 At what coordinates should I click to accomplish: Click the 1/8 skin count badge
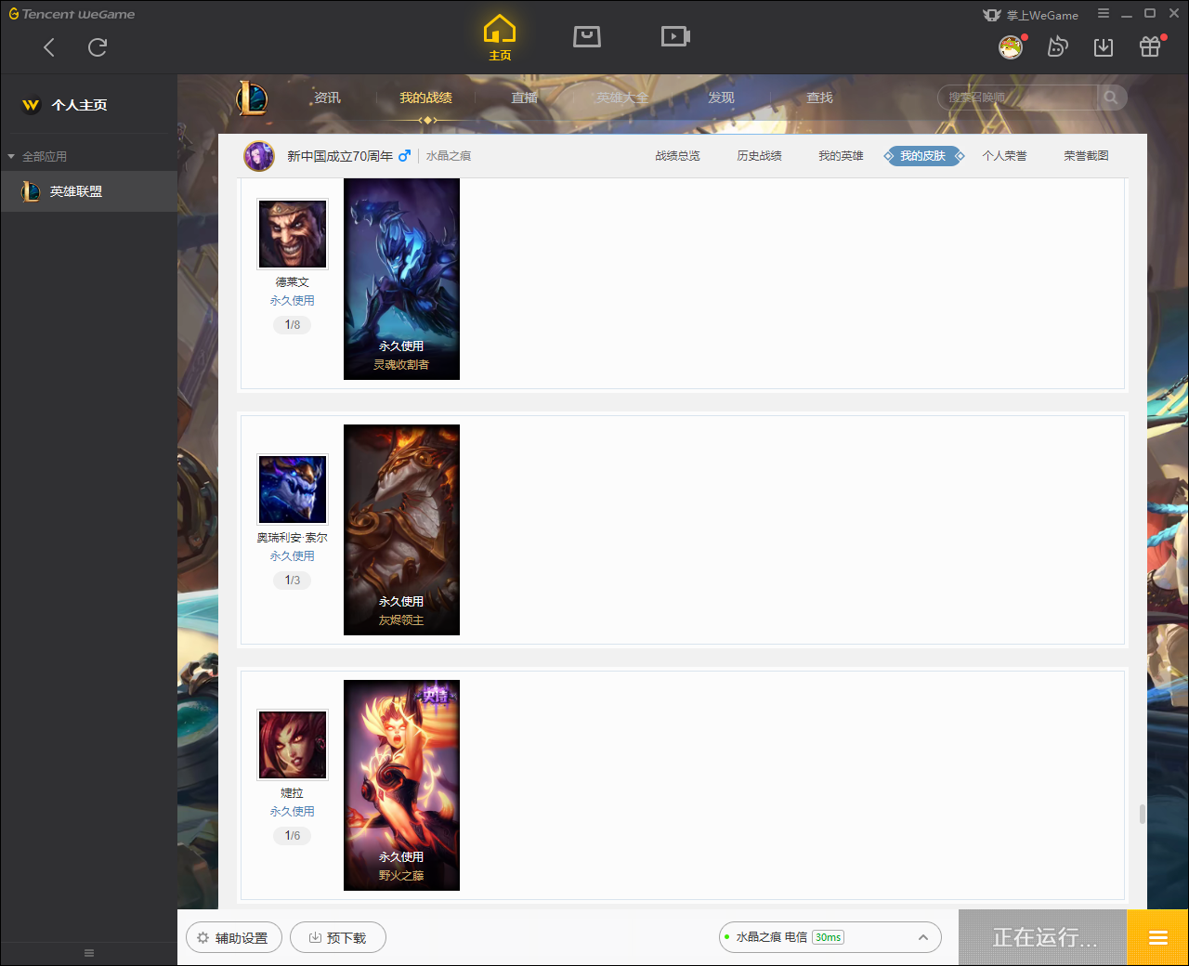point(293,325)
